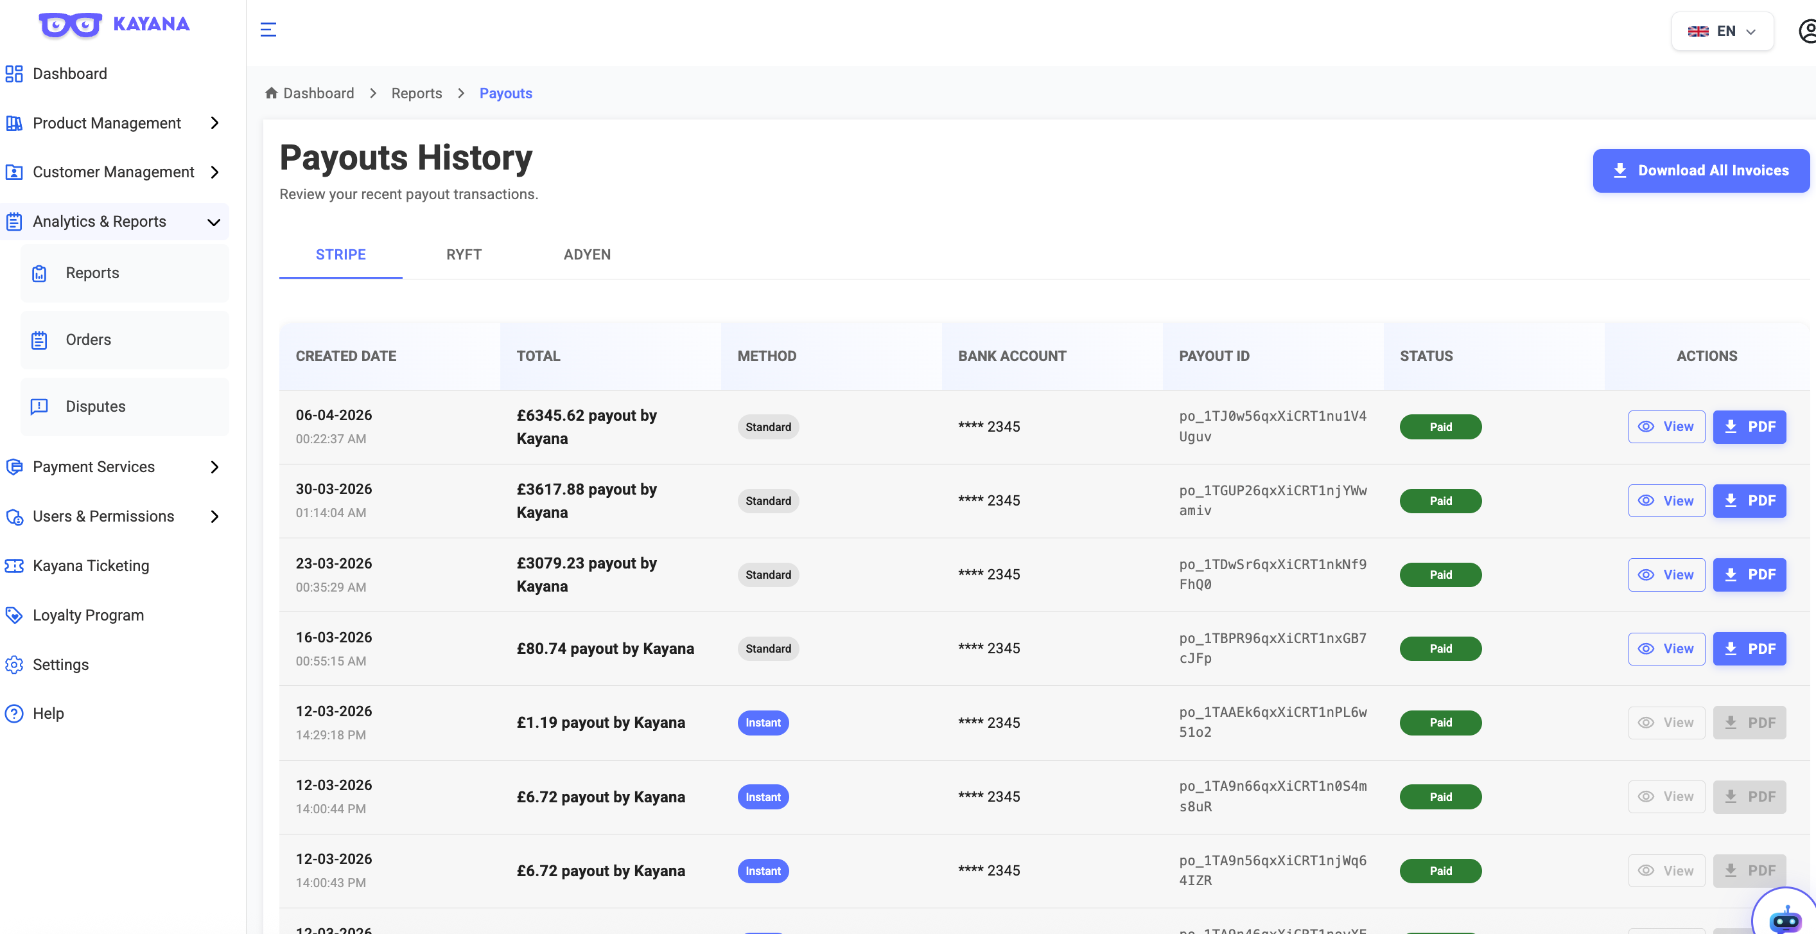Switch to the RYFT tab
Viewport: 1816px width, 934px height.
point(464,254)
